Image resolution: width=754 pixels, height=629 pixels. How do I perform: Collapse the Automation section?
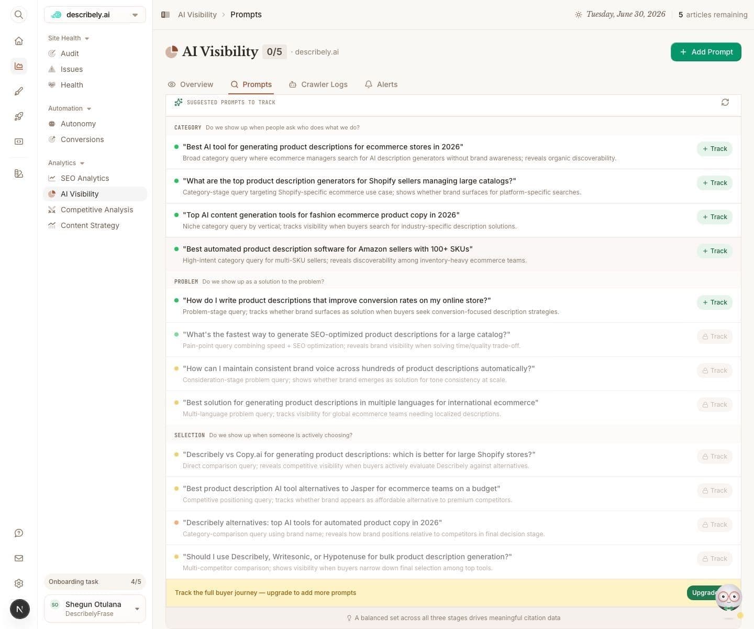(x=70, y=109)
